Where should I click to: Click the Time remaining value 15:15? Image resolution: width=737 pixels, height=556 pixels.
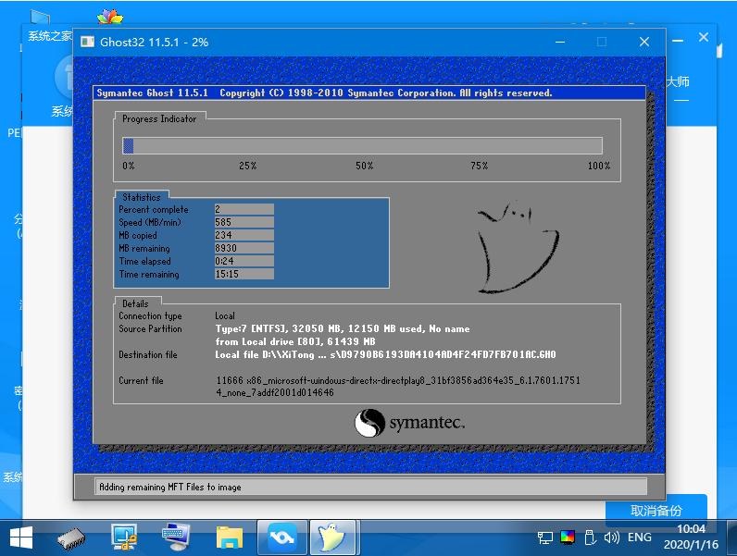tap(244, 274)
